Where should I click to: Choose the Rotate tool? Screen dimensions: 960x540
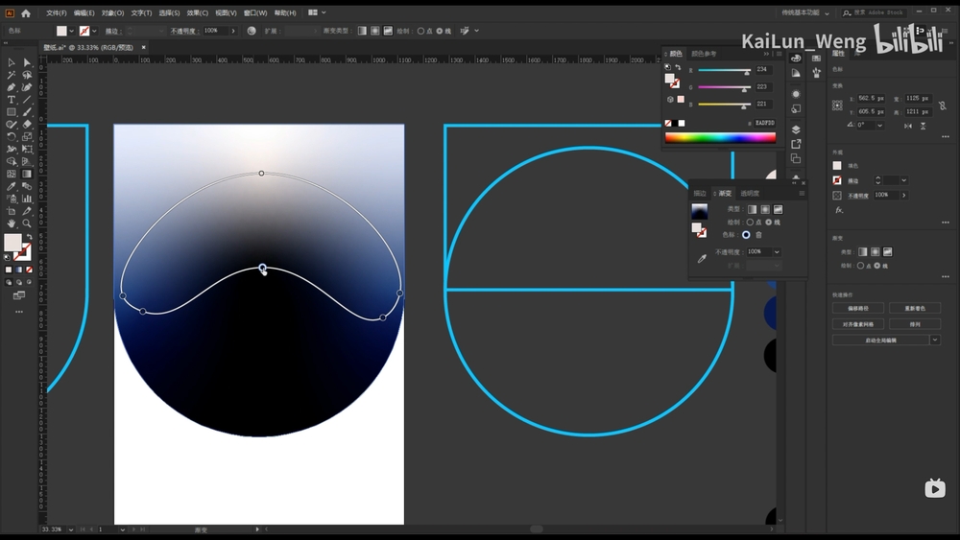click(11, 136)
